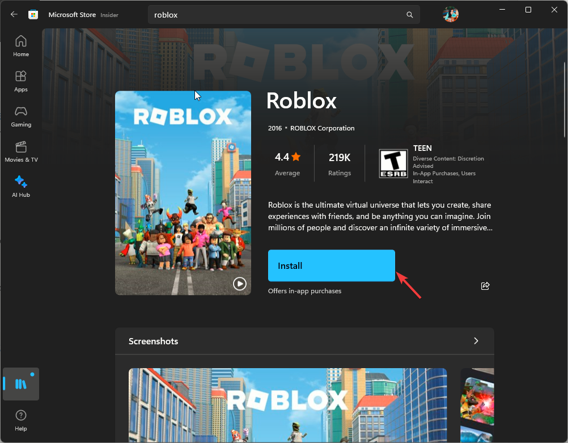This screenshot has height=443, width=568.
Task: Click the 219K Ratings link
Action: (x=339, y=163)
